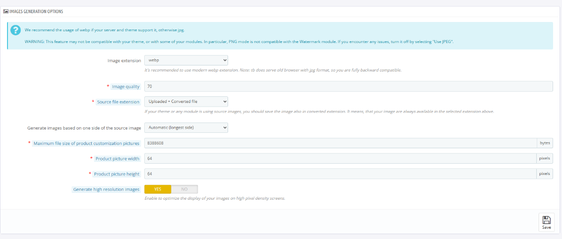This screenshot has height=239, width=562.
Task: Focus the Maximum file size input
Action: (340, 143)
